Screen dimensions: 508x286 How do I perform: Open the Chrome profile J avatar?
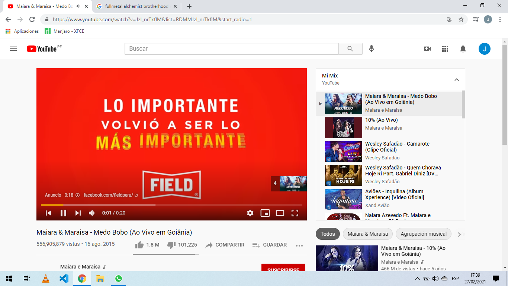(488, 19)
